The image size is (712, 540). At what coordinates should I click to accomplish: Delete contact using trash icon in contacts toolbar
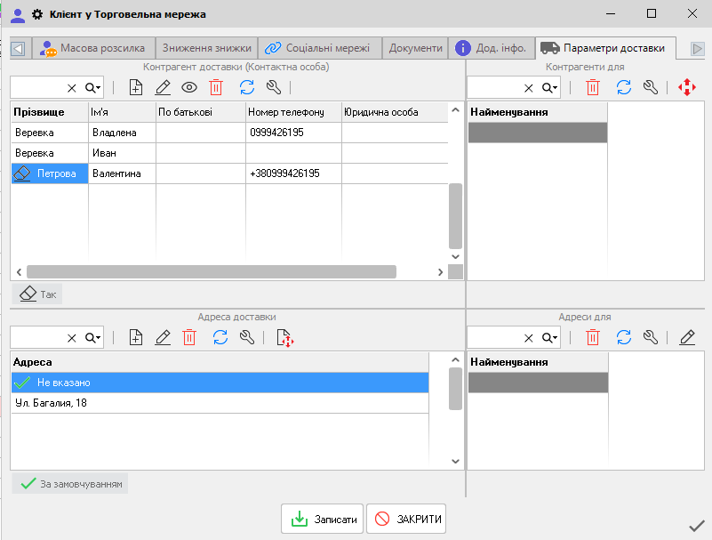(x=216, y=87)
